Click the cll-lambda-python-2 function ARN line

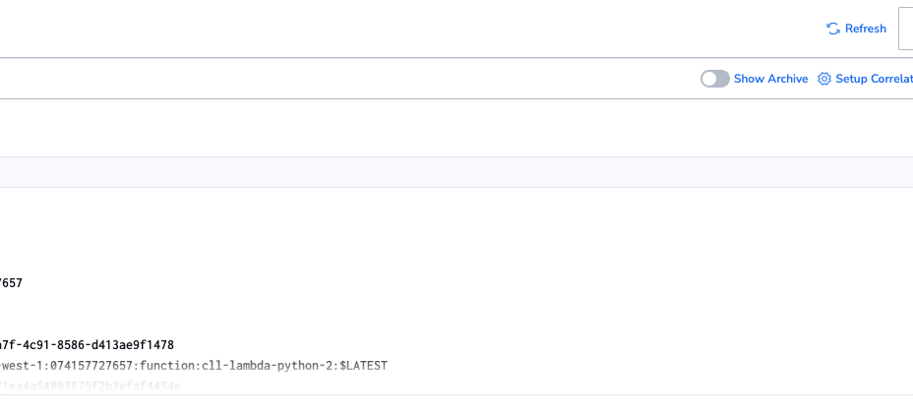point(193,366)
